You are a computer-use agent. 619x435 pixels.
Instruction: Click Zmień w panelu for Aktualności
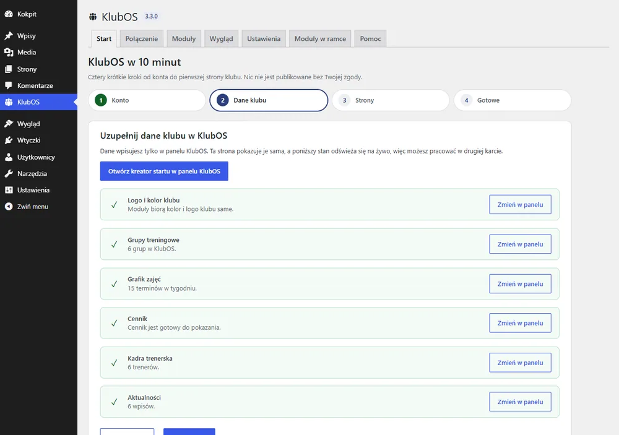(521, 402)
